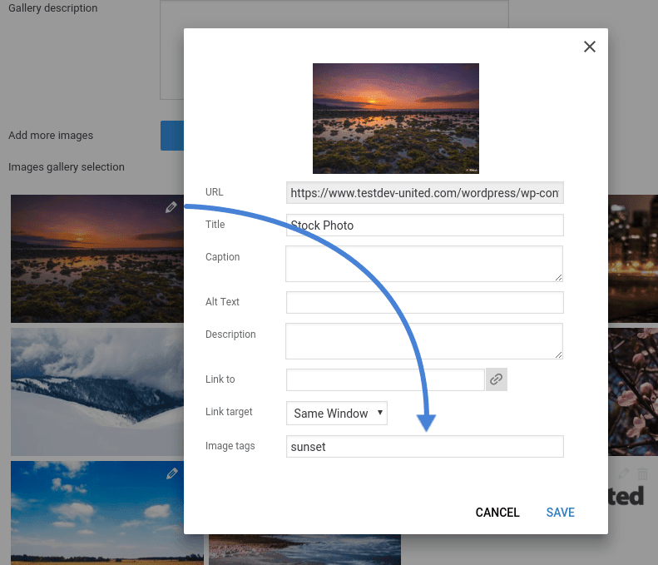Click the faded pencil icon near the trash
658x565 pixels.
[623, 473]
